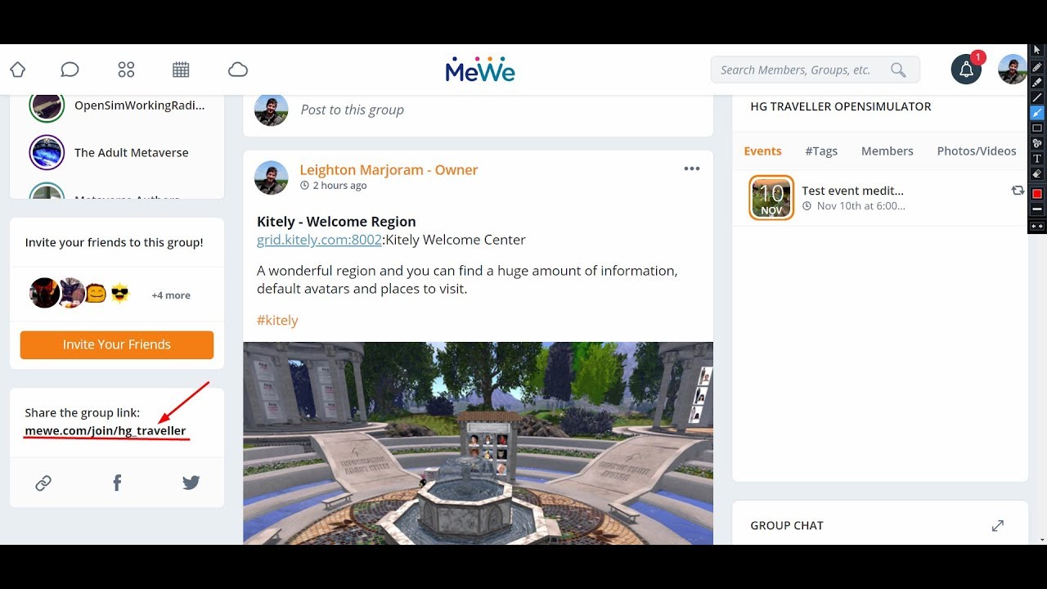Open the notifications bell
The width and height of the screenshot is (1047, 589).
966,70
